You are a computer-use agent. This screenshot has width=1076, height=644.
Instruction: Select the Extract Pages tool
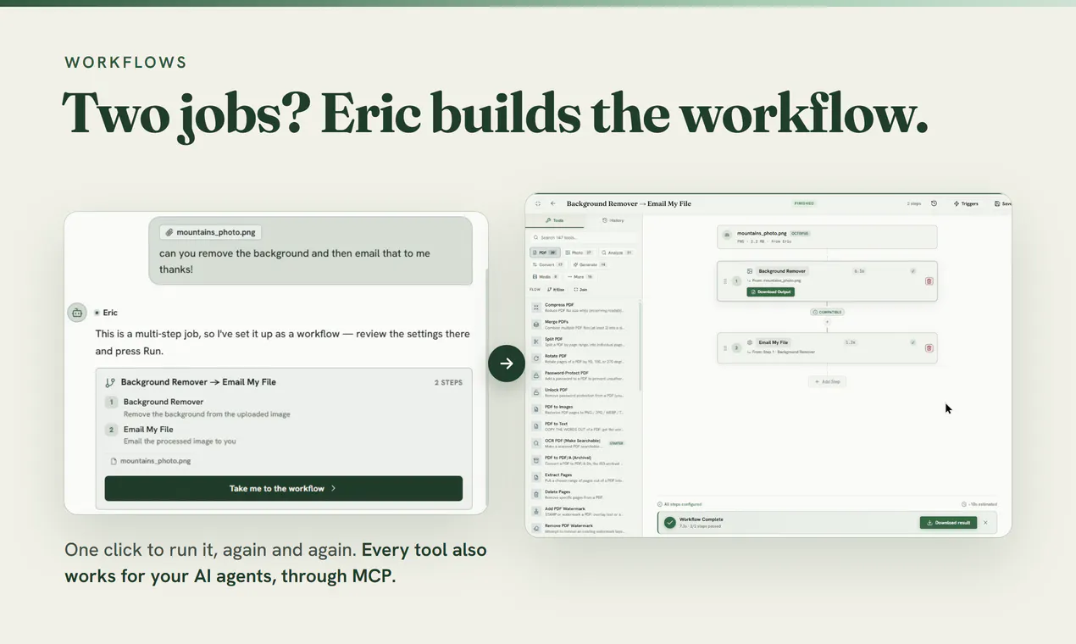[x=585, y=477]
